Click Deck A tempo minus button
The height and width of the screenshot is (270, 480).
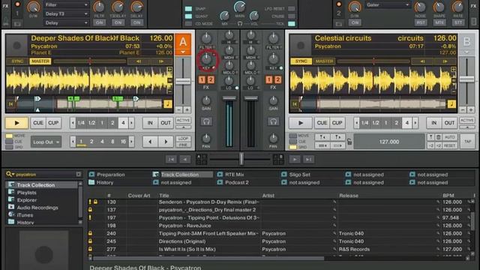(179, 109)
